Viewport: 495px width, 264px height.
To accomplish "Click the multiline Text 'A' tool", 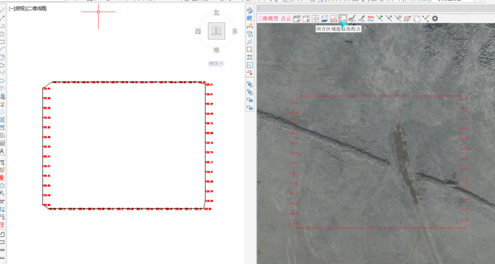I will point(2,151).
